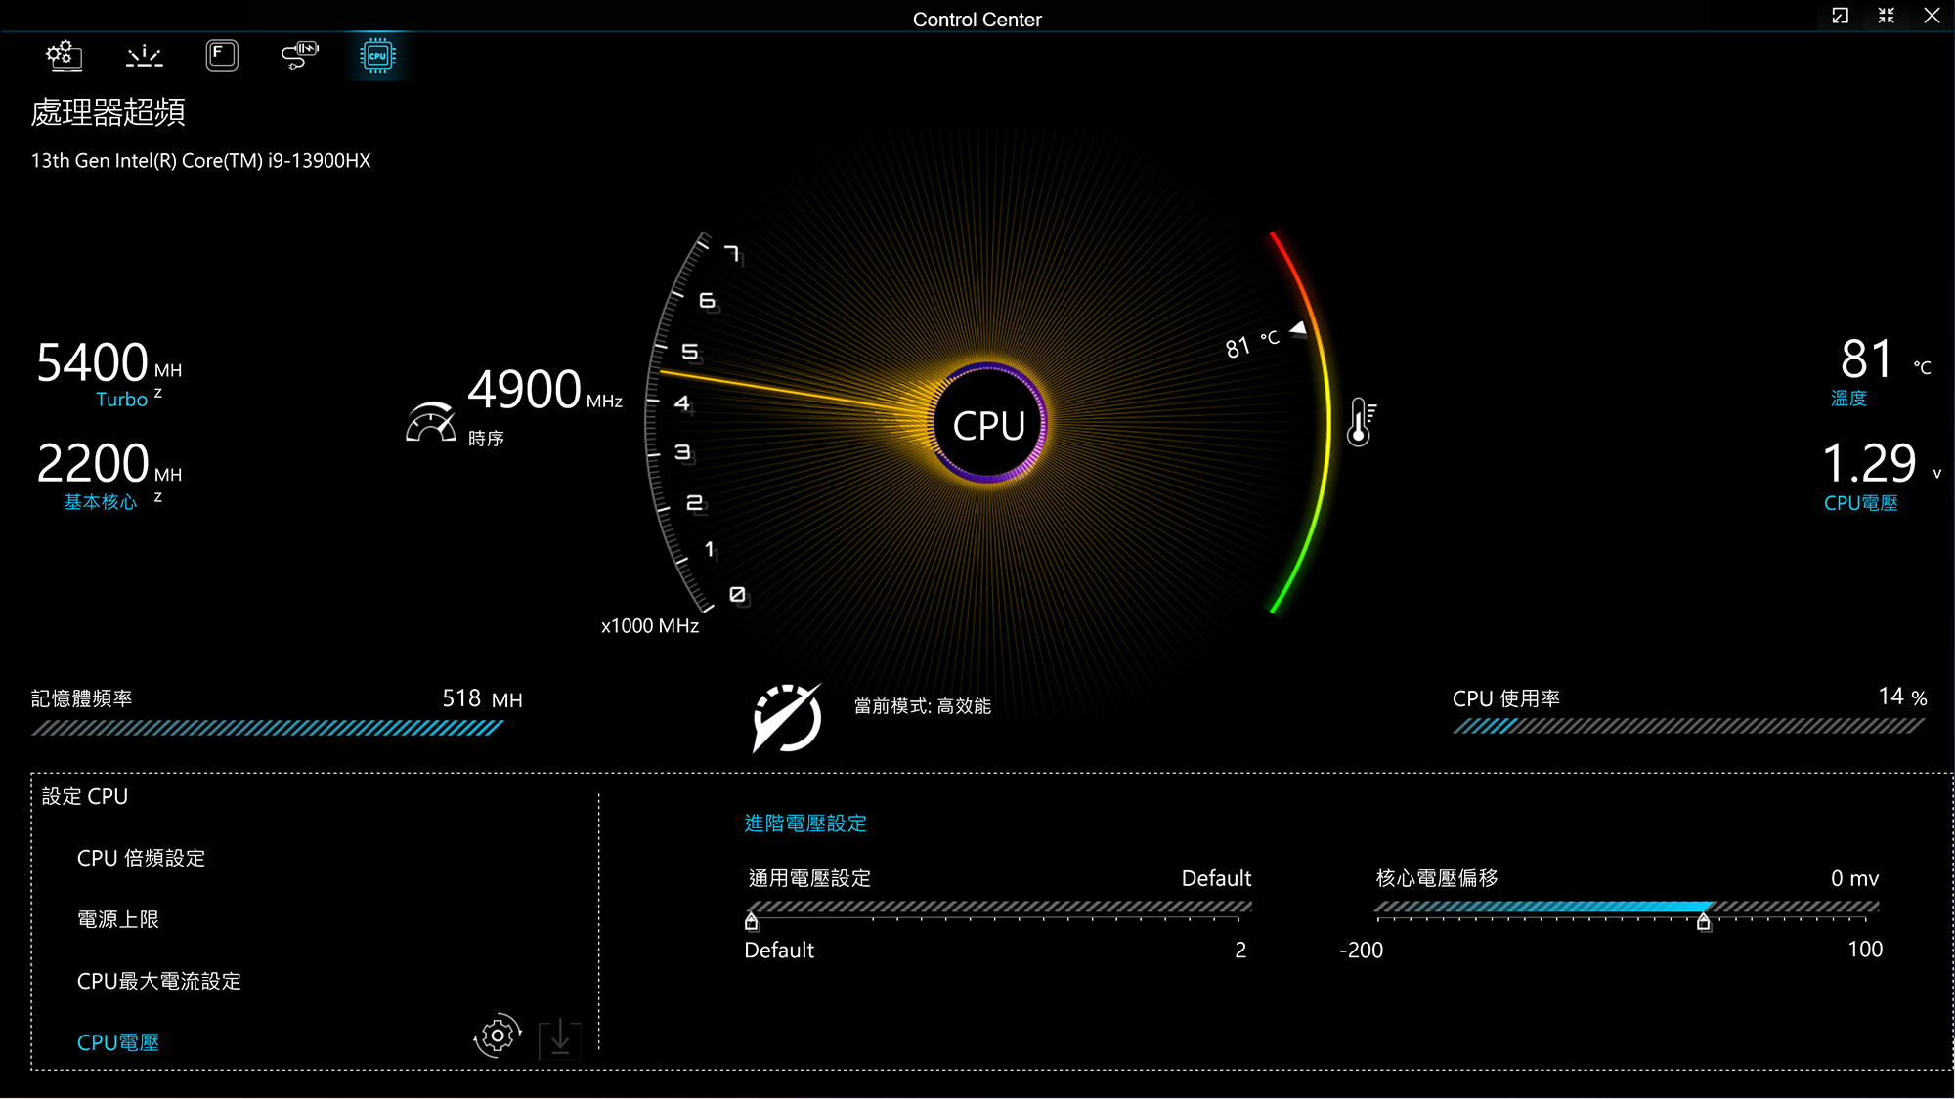Select 電源上限 power limit item
1955x1099 pixels.
click(x=117, y=919)
